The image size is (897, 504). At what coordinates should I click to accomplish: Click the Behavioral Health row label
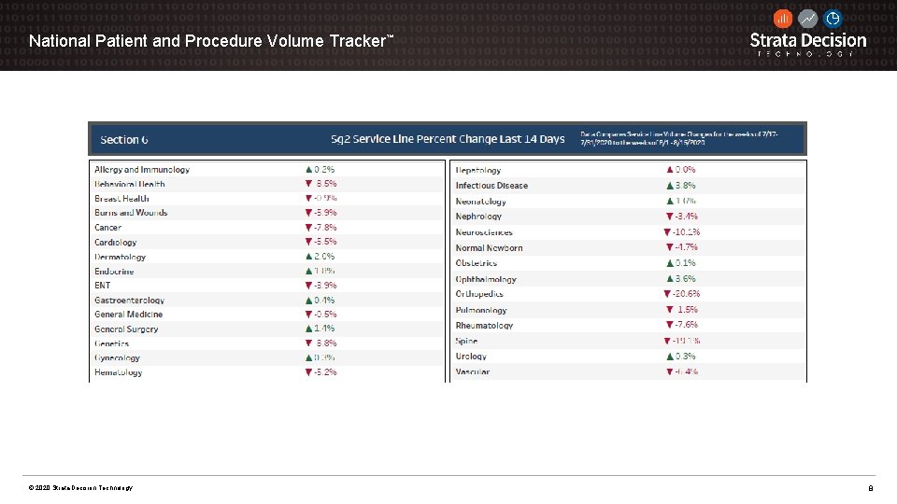pos(130,184)
